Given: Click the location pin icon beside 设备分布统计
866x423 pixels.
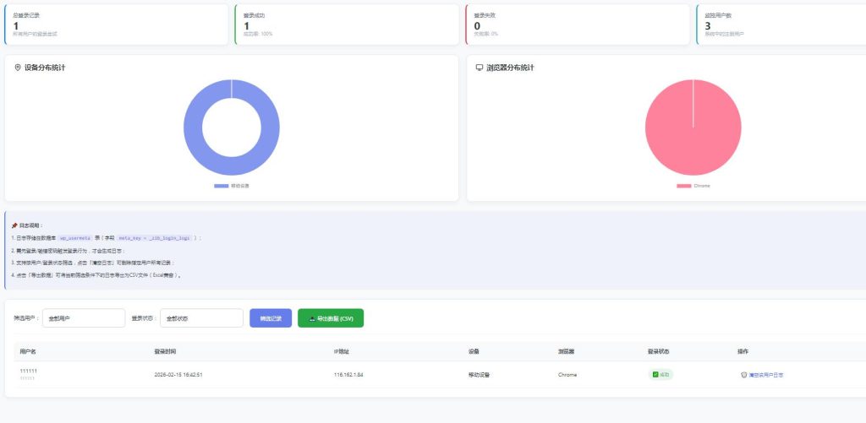Looking at the screenshot, I should (x=18, y=68).
